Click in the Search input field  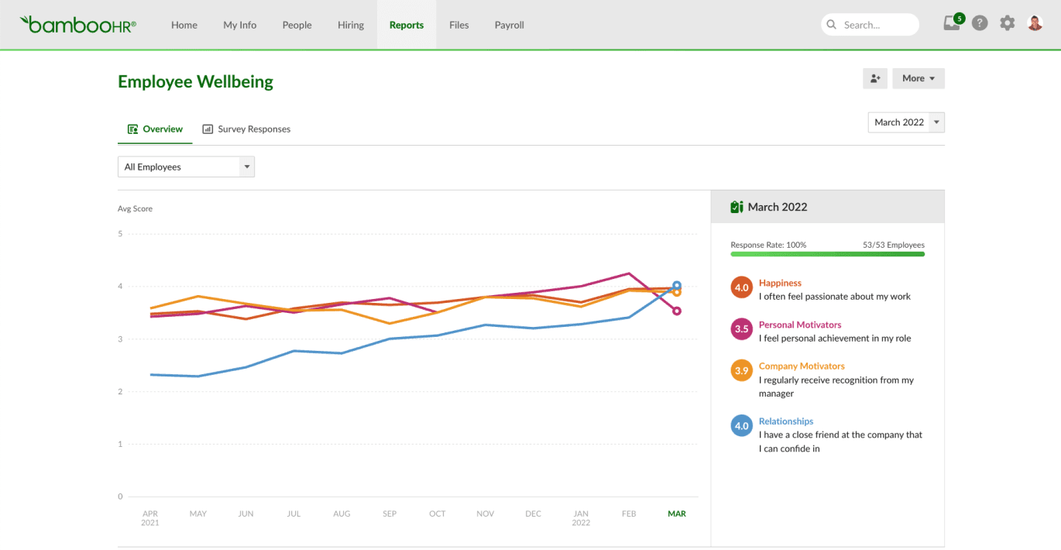click(x=877, y=25)
